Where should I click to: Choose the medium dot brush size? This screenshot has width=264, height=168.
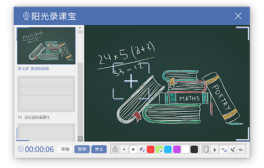click(133, 149)
